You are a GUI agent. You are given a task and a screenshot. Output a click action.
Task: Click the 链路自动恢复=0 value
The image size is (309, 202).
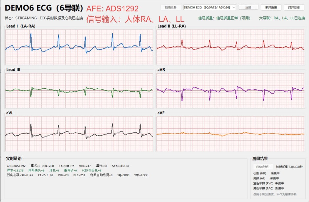point(101,175)
